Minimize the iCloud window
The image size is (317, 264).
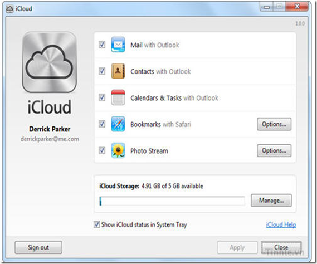point(267,7)
